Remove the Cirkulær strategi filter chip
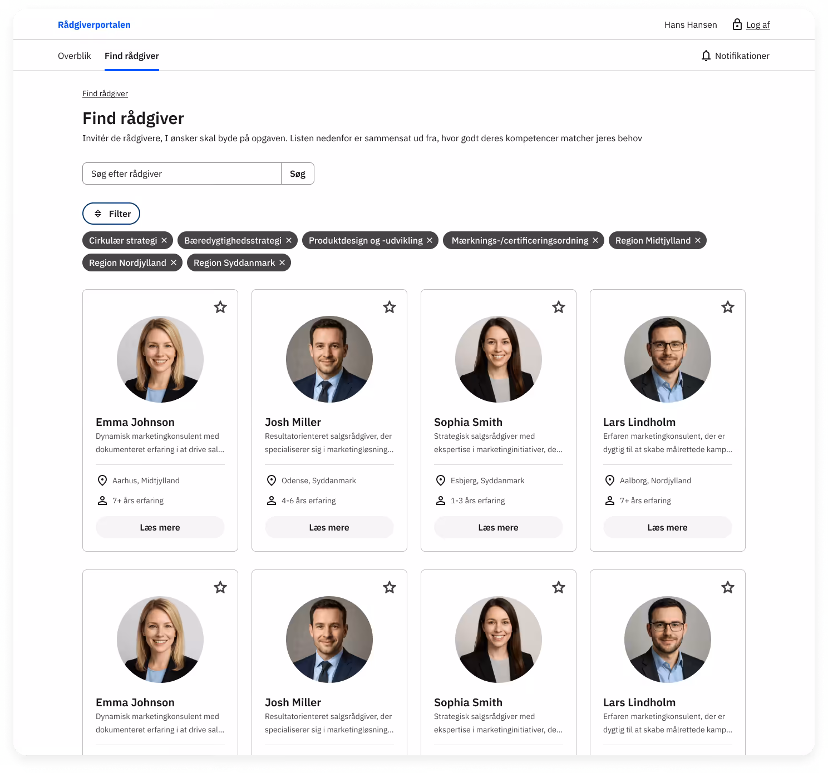Image resolution: width=828 pixels, height=773 pixels. 164,240
